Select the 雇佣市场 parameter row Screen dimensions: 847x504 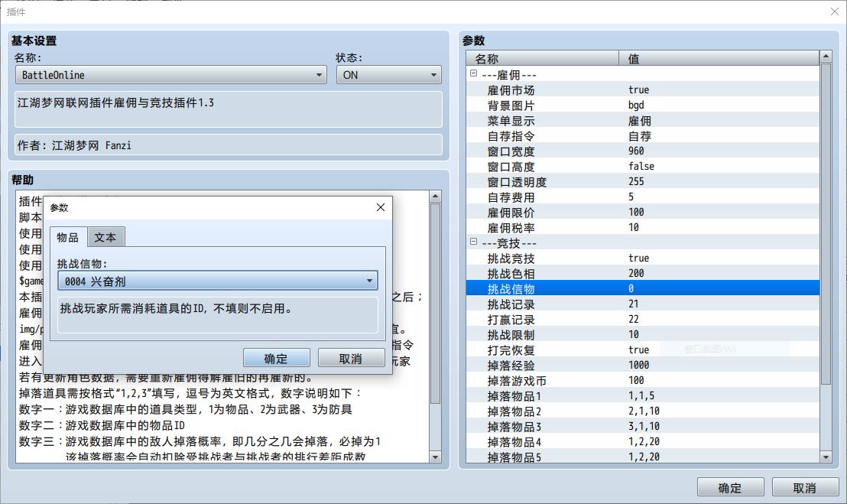[511, 89]
